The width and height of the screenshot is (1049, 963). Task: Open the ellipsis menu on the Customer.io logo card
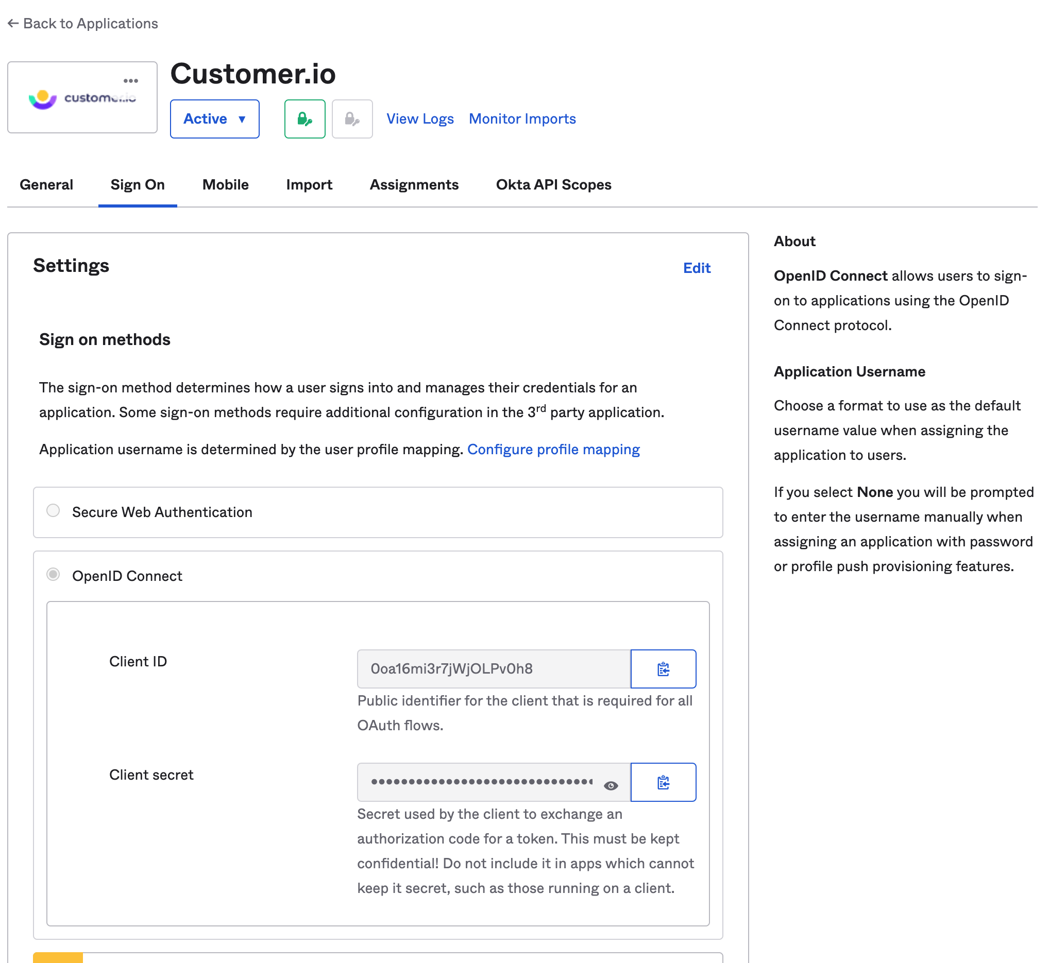pos(130,81)
